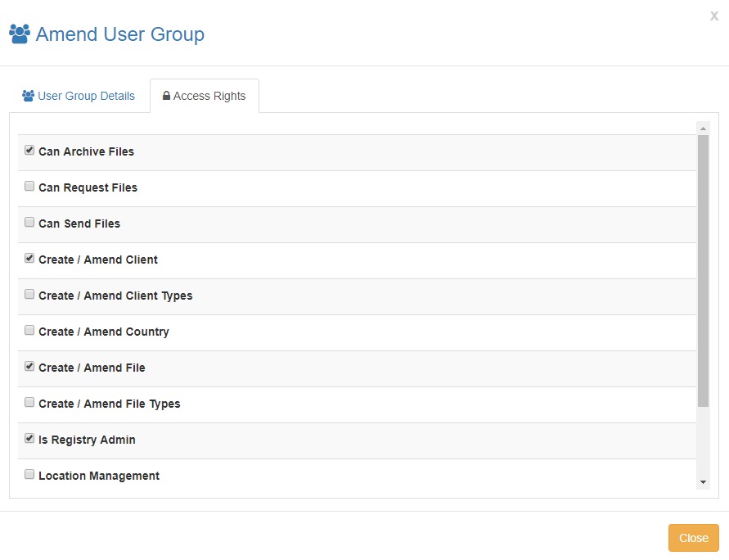Viewport: 729px width, 560px height.
Task: Enable the Can Request Files checkbox
Action: click(x=29, y=187)
